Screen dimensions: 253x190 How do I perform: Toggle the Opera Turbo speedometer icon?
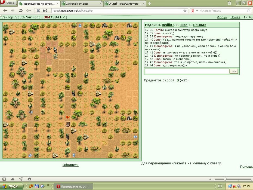29,179
